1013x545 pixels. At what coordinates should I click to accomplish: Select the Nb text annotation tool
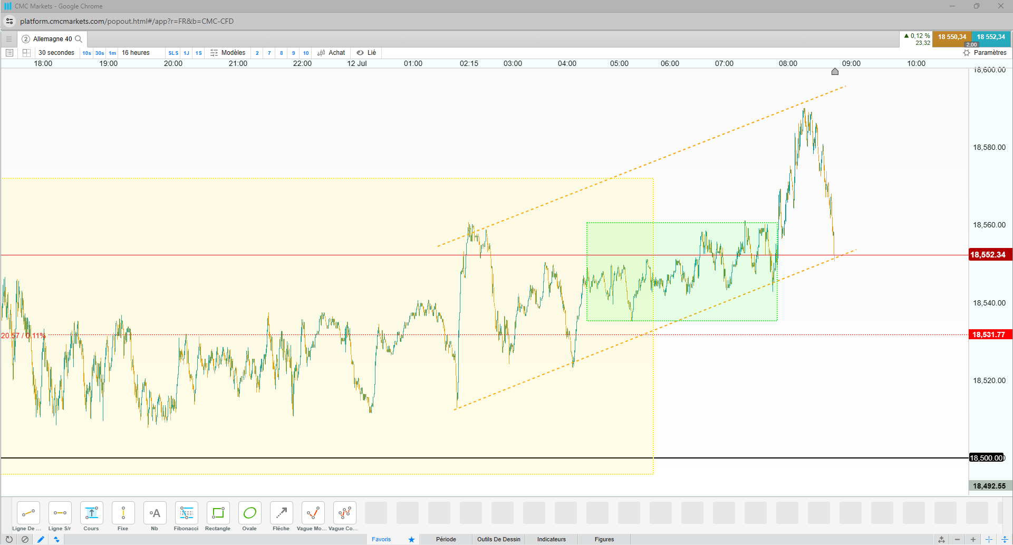155,513
